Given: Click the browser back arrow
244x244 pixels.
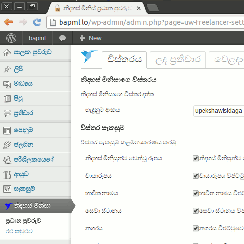Looking at the screenshot, I should [9, 22].
